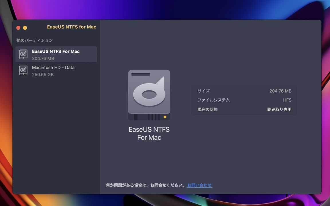Click the large disk drive image

(x=149, y=95)
